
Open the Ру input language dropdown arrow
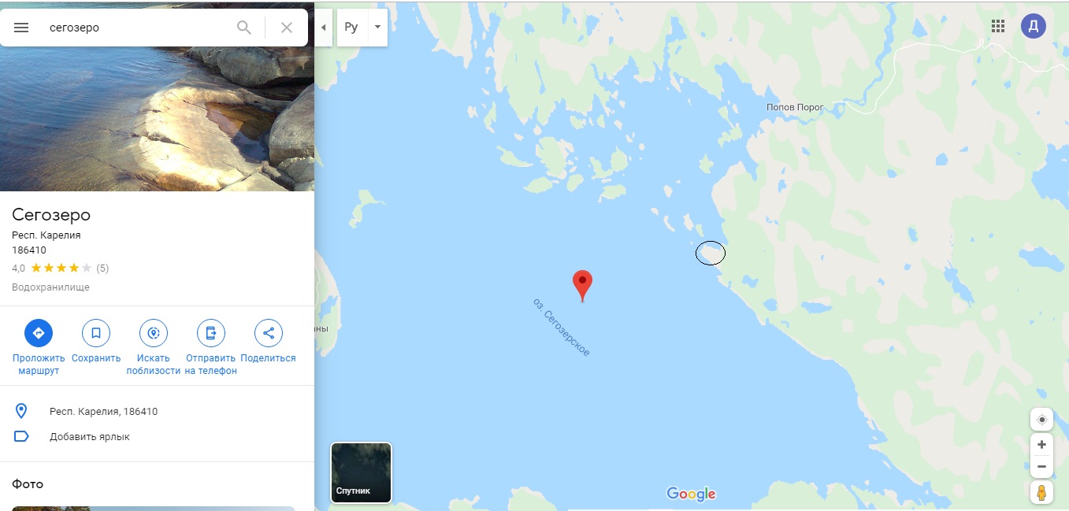click(377, 28)
